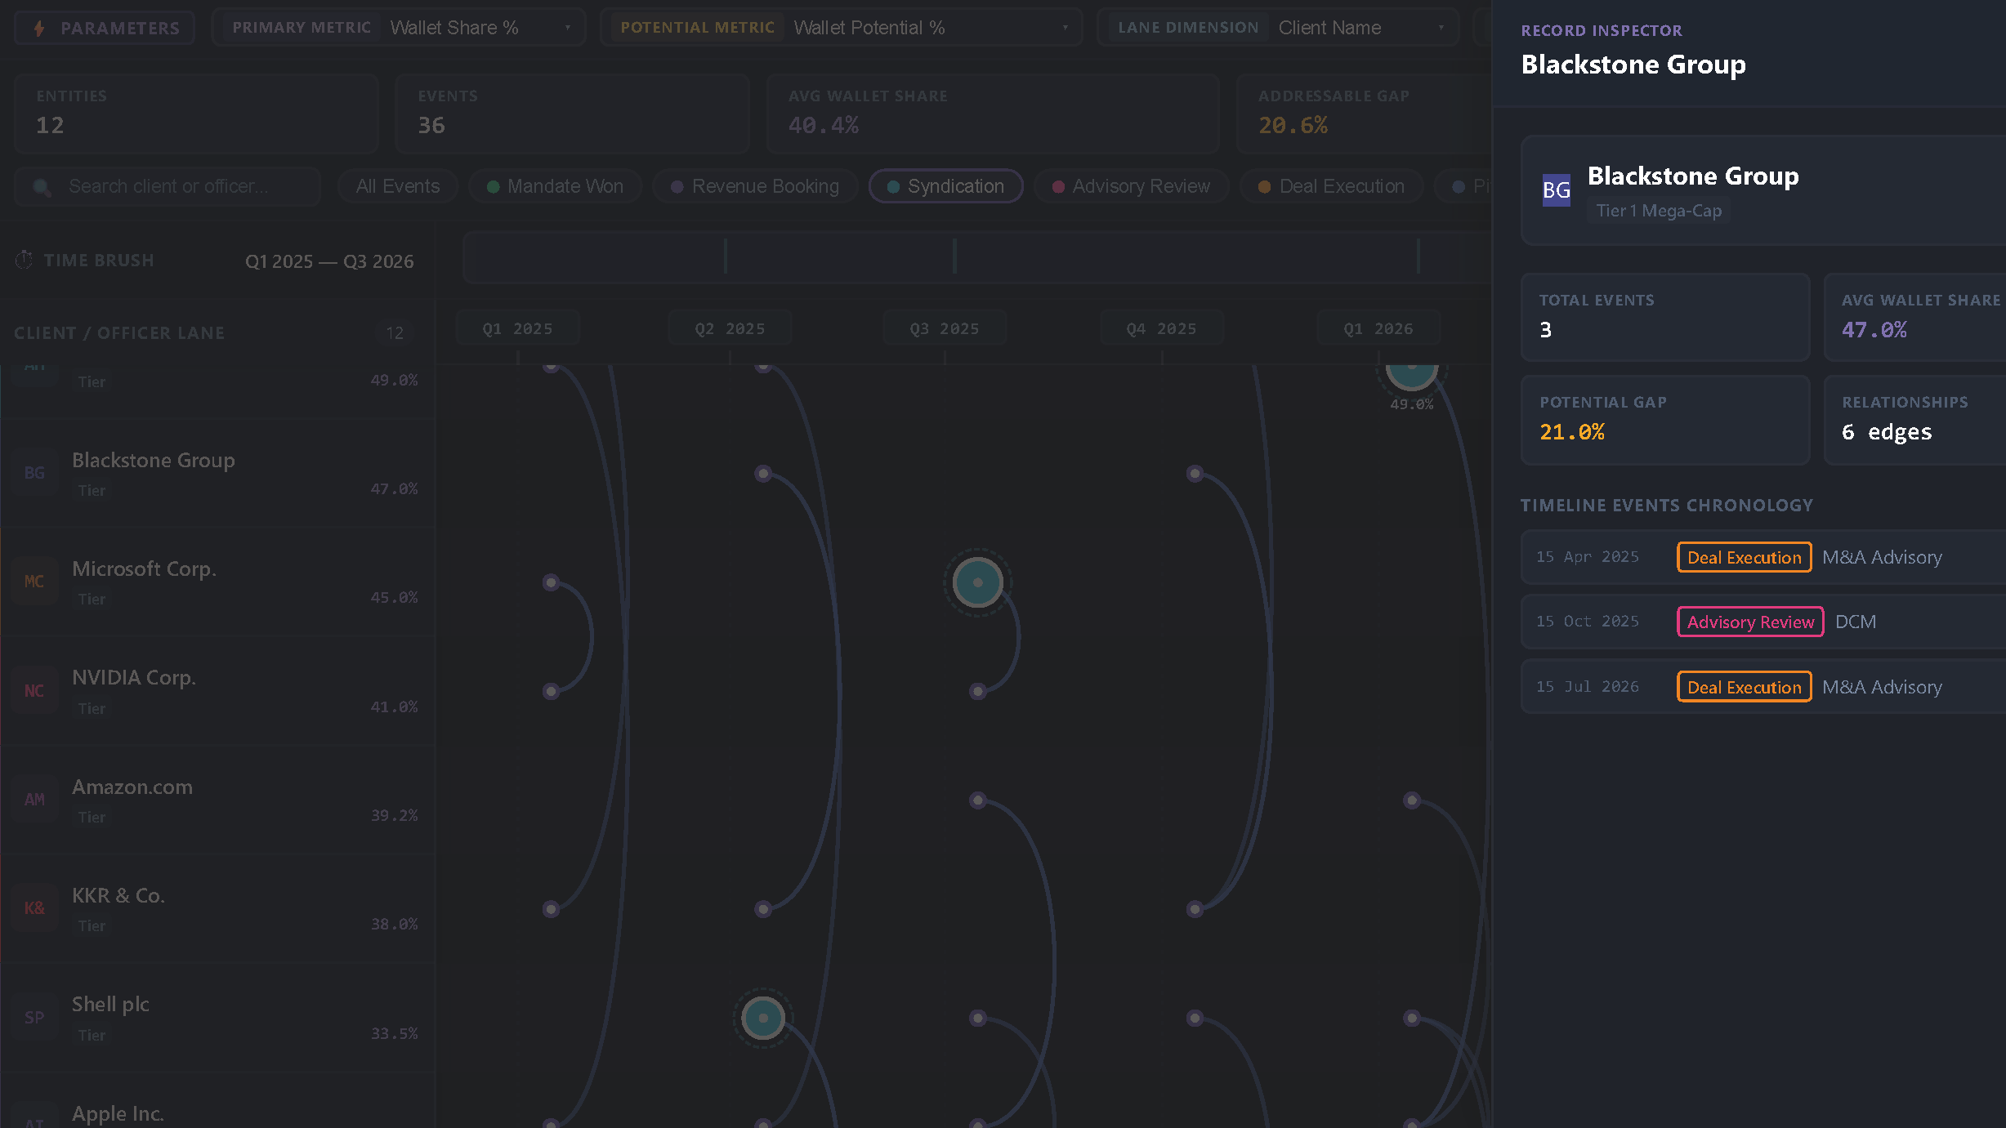
Task: Click the Time Brush clock icon
Action: (24, 260)
